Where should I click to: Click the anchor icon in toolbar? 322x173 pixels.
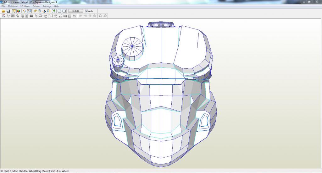[x=44, y=11]
